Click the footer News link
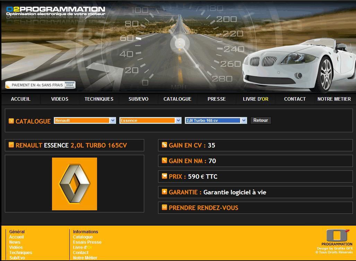Viewport: 356px width, 261px height. click(15, 242)
